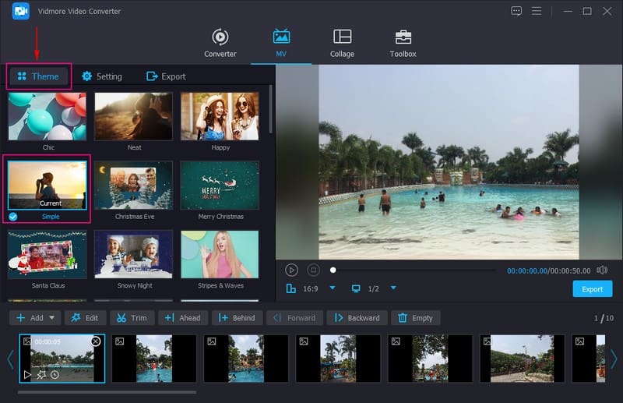Image resolution: width=623 pixels, height=403 pixels.
Task: Switch to the Collage section
Action: tap(342, 43)
